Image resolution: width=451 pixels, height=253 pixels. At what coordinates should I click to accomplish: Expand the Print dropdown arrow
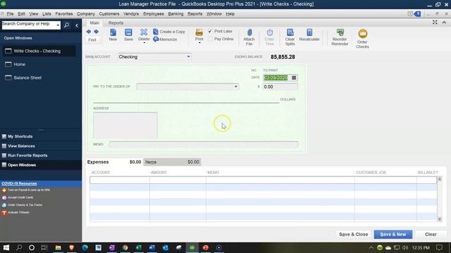point(199,43)
